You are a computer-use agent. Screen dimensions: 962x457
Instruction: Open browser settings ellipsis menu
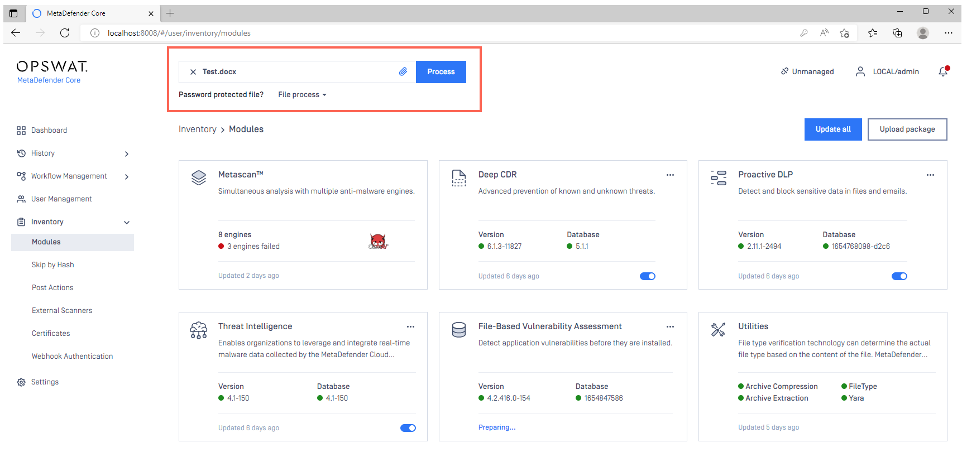pos(949,33)
